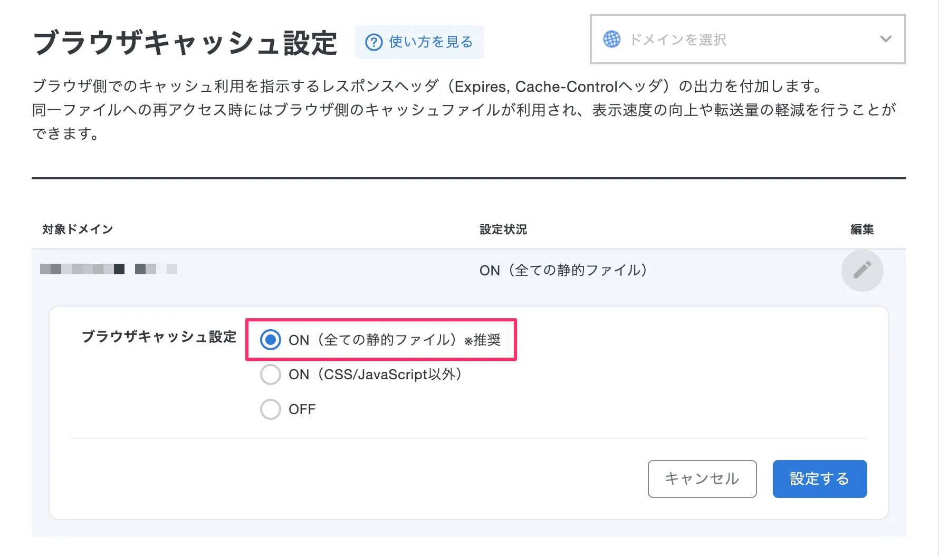Select the OFF radio circle
The height and width of the screenshot is (557, 939).
271,409
